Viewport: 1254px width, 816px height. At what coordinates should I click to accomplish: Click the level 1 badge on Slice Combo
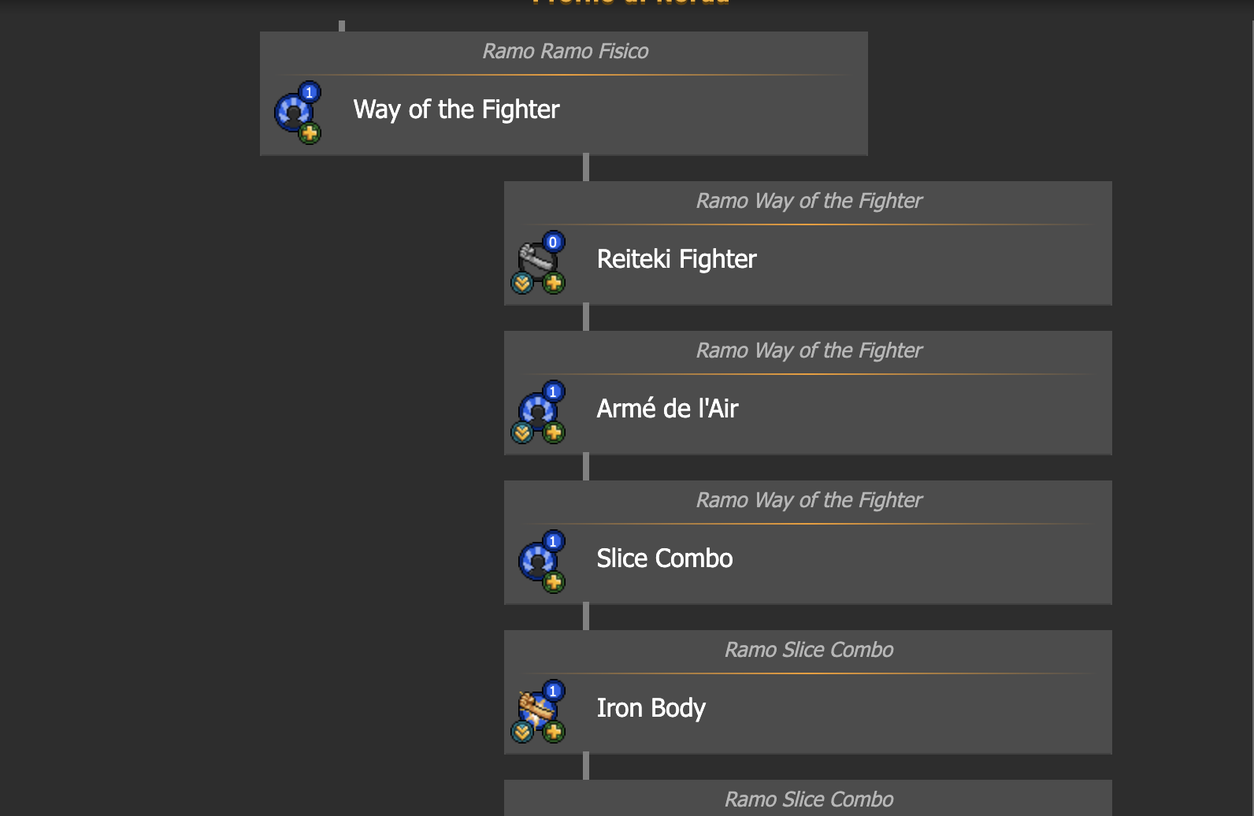[553, 541]
